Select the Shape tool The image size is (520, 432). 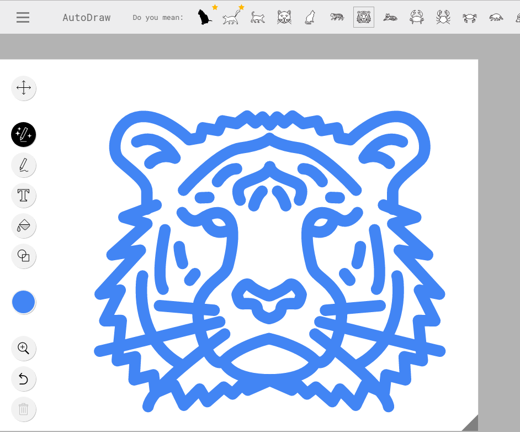point(24,256)
